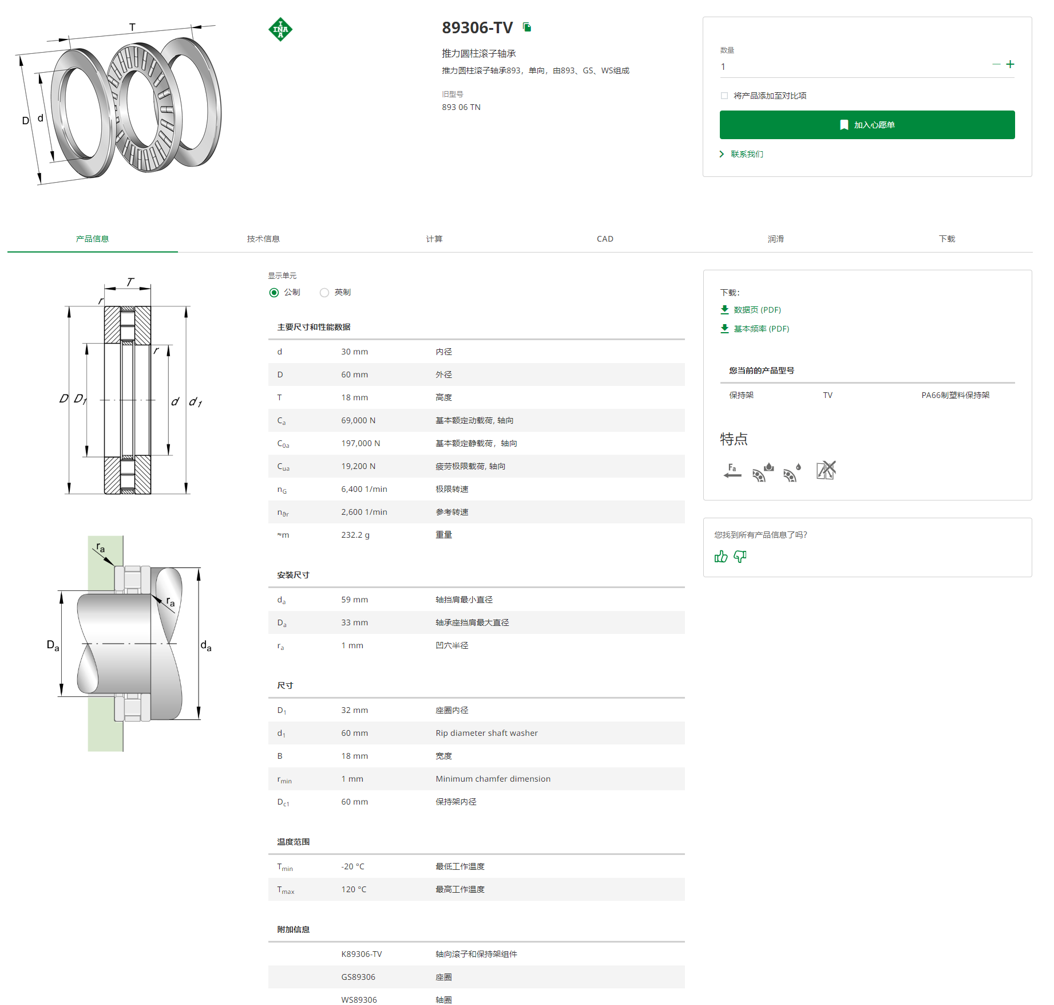Download the 数据页 (PDF) datasheet
The height and width of the screenshot is (1005, 1054).
click(751, 310)
